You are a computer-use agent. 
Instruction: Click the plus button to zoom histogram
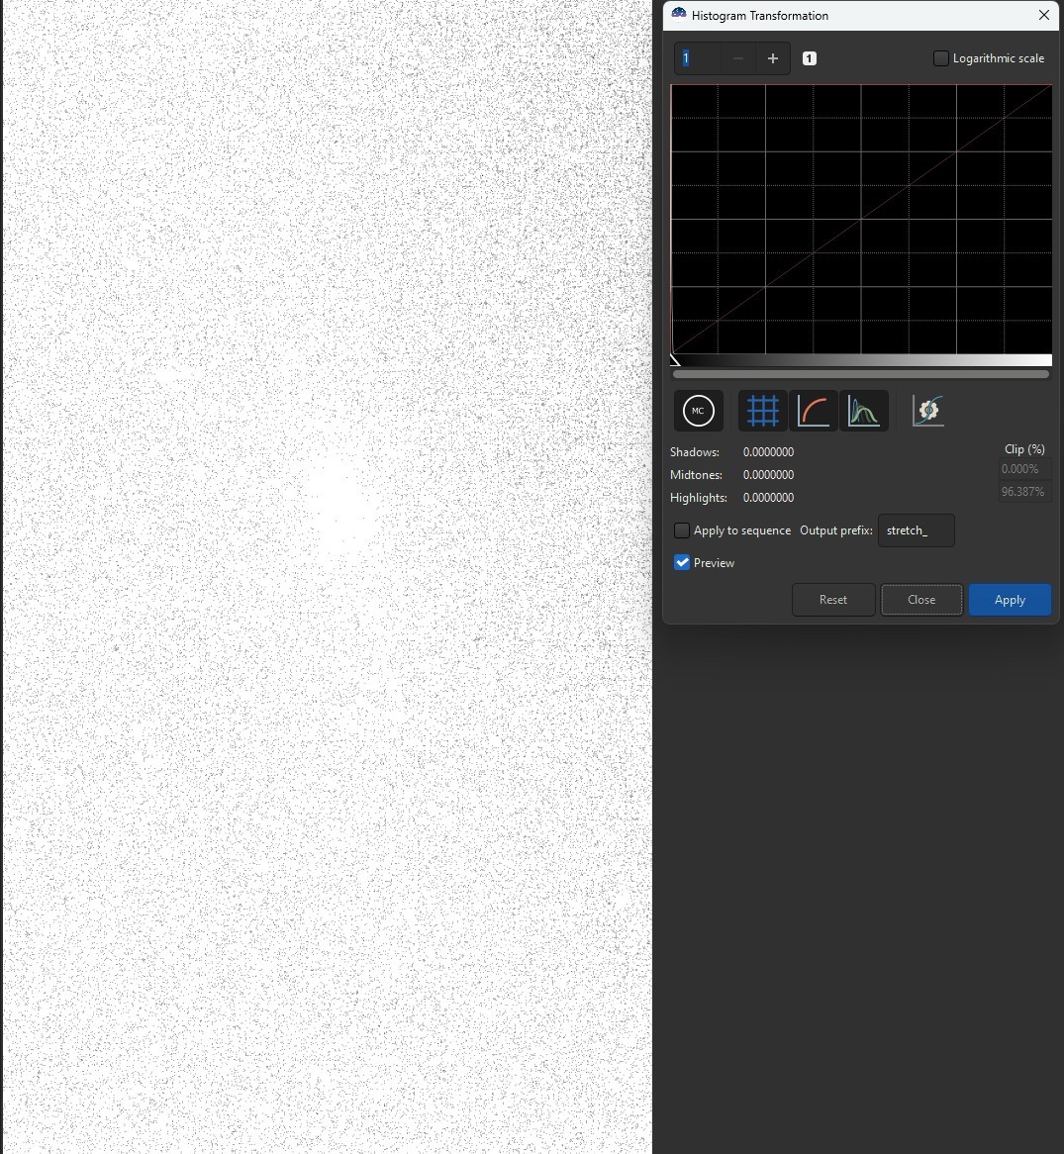point(773,58)
